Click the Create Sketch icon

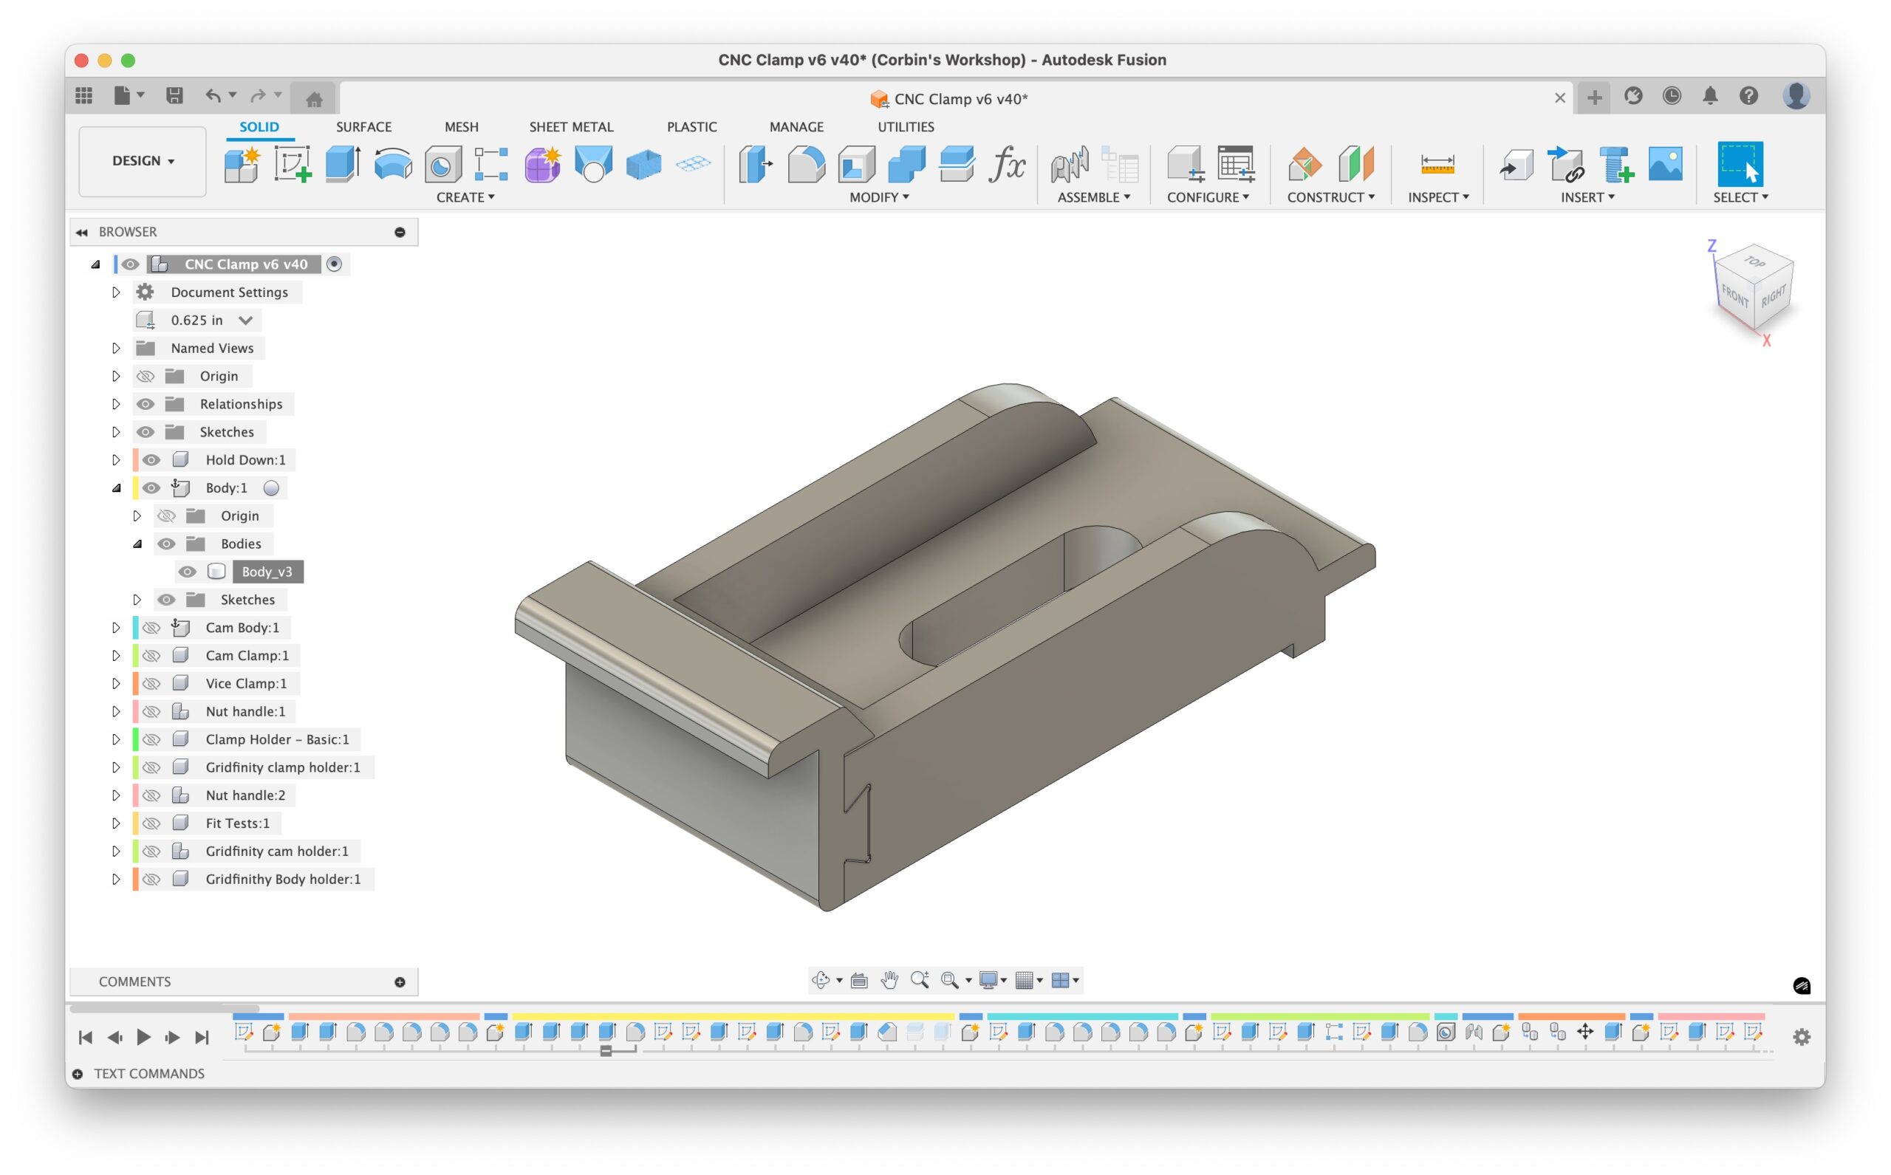point(293,164)
